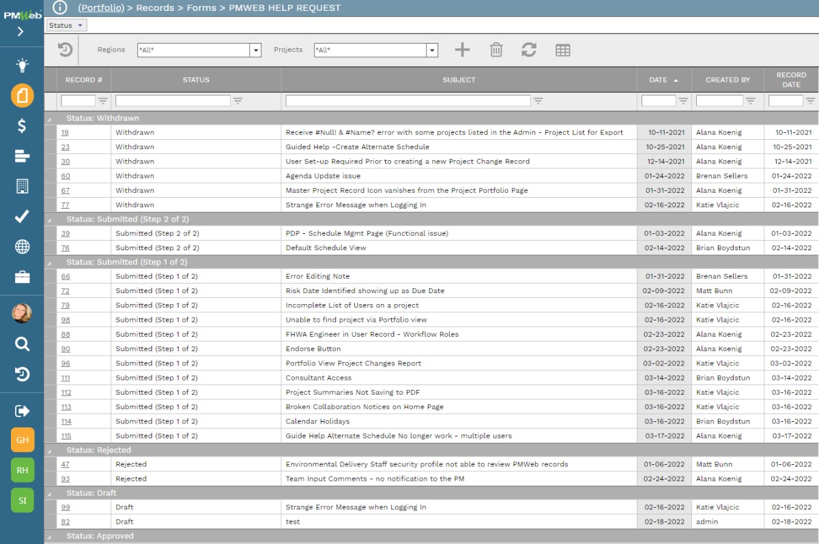Screen dimensions: 819x544
Task: Open recent history in the sidebar
Action: click(x=23, y=374)
